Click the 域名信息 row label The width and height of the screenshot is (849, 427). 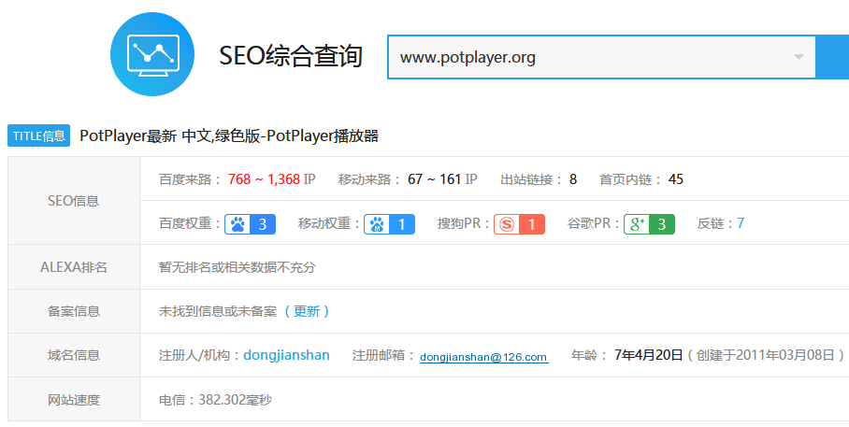click(74, 355)
